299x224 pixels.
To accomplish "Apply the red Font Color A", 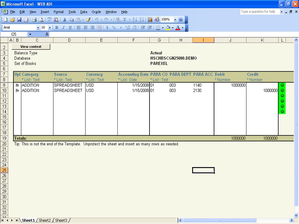I will (x=178, y=28).
